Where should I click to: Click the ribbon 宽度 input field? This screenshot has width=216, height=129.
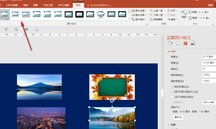204,18
